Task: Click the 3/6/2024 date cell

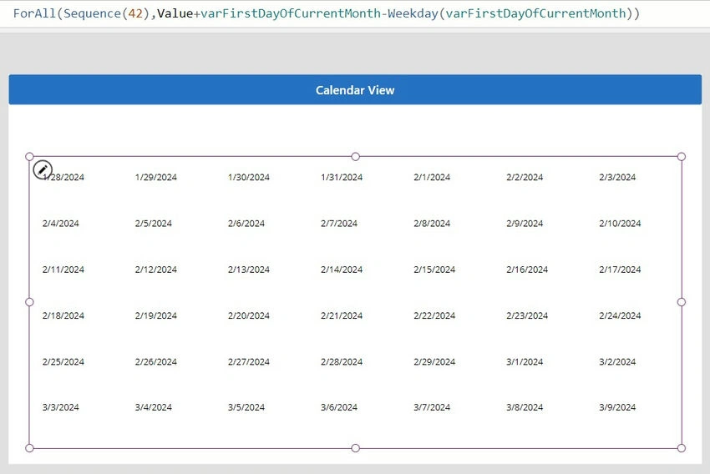Action: [x=339, y=407]
